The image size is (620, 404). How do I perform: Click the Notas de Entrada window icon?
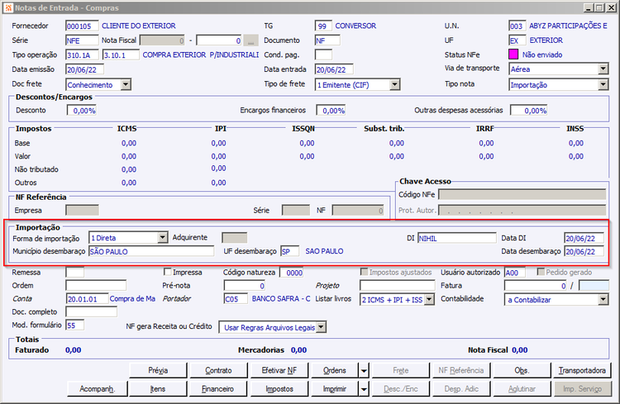click(x=8, y=7)
